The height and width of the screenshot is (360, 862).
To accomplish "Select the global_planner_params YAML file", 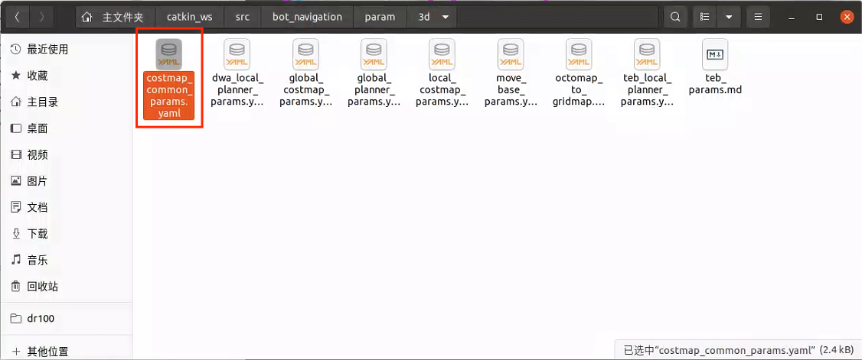I will click(374, 54).
